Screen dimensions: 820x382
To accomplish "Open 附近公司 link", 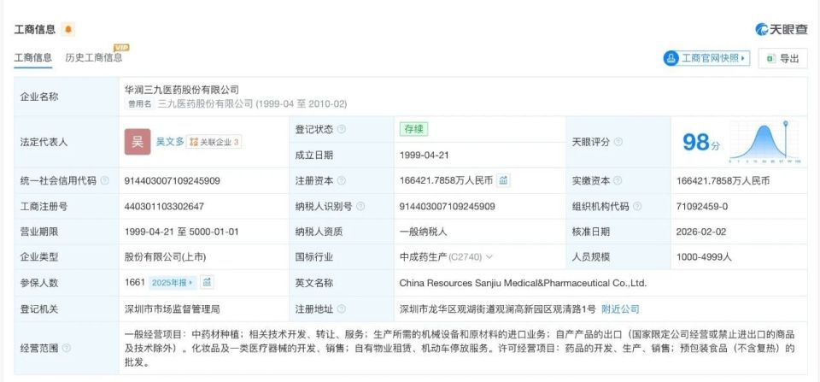I will pos(620,309).
